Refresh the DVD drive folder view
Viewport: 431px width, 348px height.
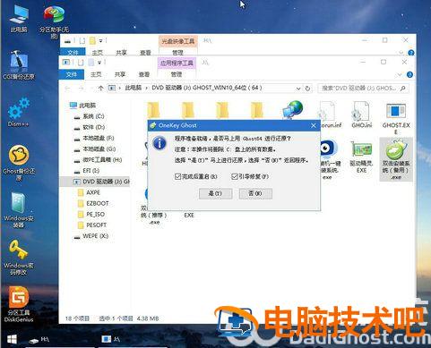tap(307, 89)
